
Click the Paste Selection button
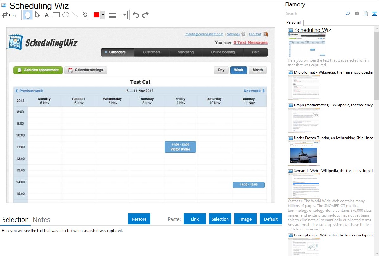[x=220, y=219]
